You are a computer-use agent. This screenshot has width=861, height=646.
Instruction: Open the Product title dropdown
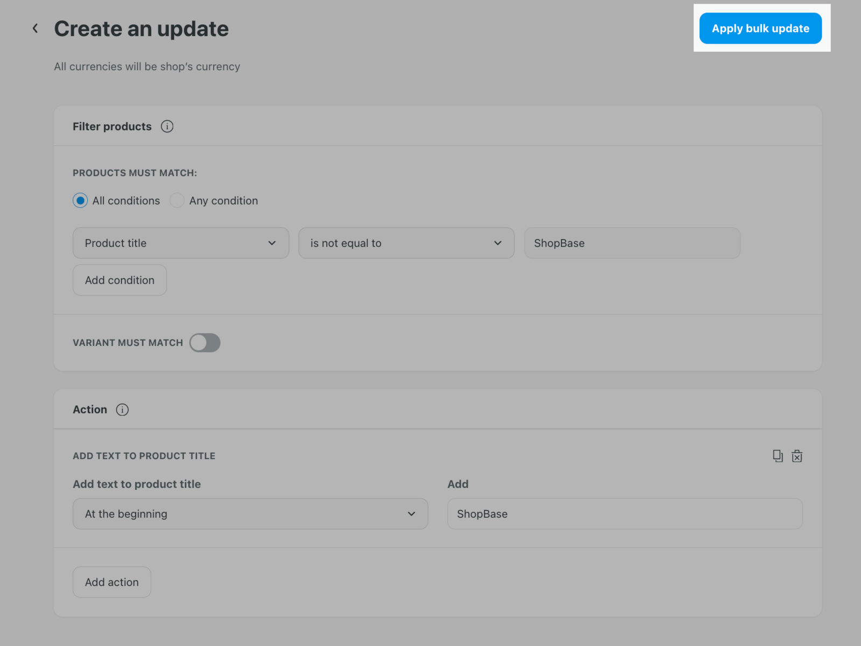coord(181,243)
